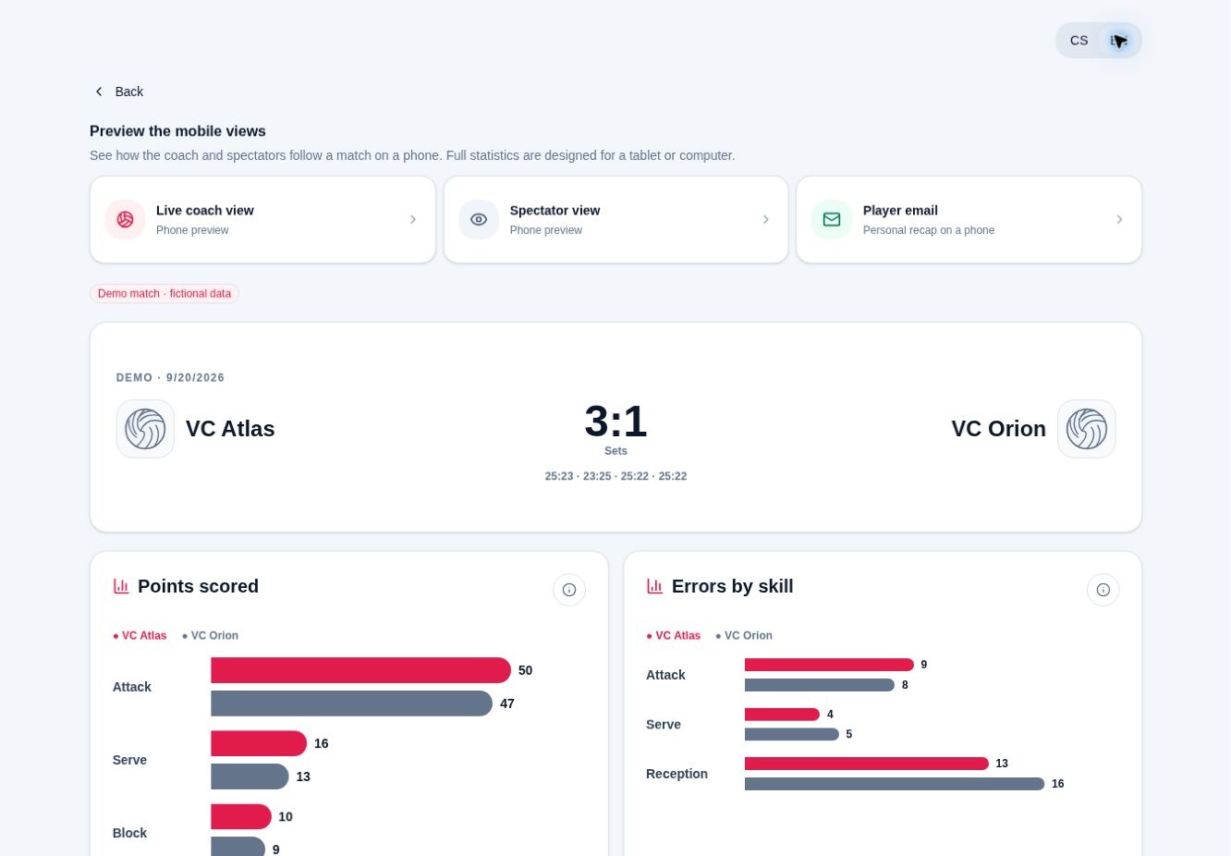Go back using the Back link

click(x=118, y=92)
